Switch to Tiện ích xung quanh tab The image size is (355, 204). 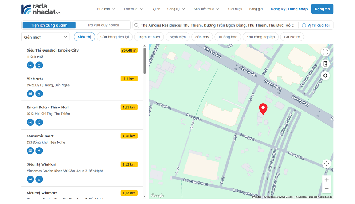[49, 25]
